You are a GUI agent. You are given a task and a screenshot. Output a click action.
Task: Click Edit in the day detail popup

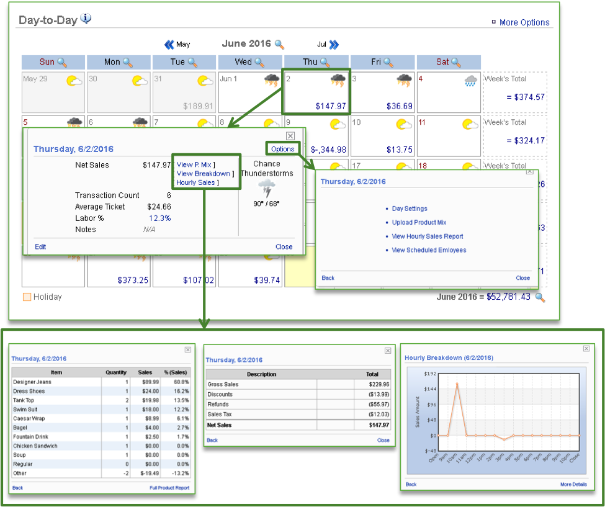click(x=40, y=247)
